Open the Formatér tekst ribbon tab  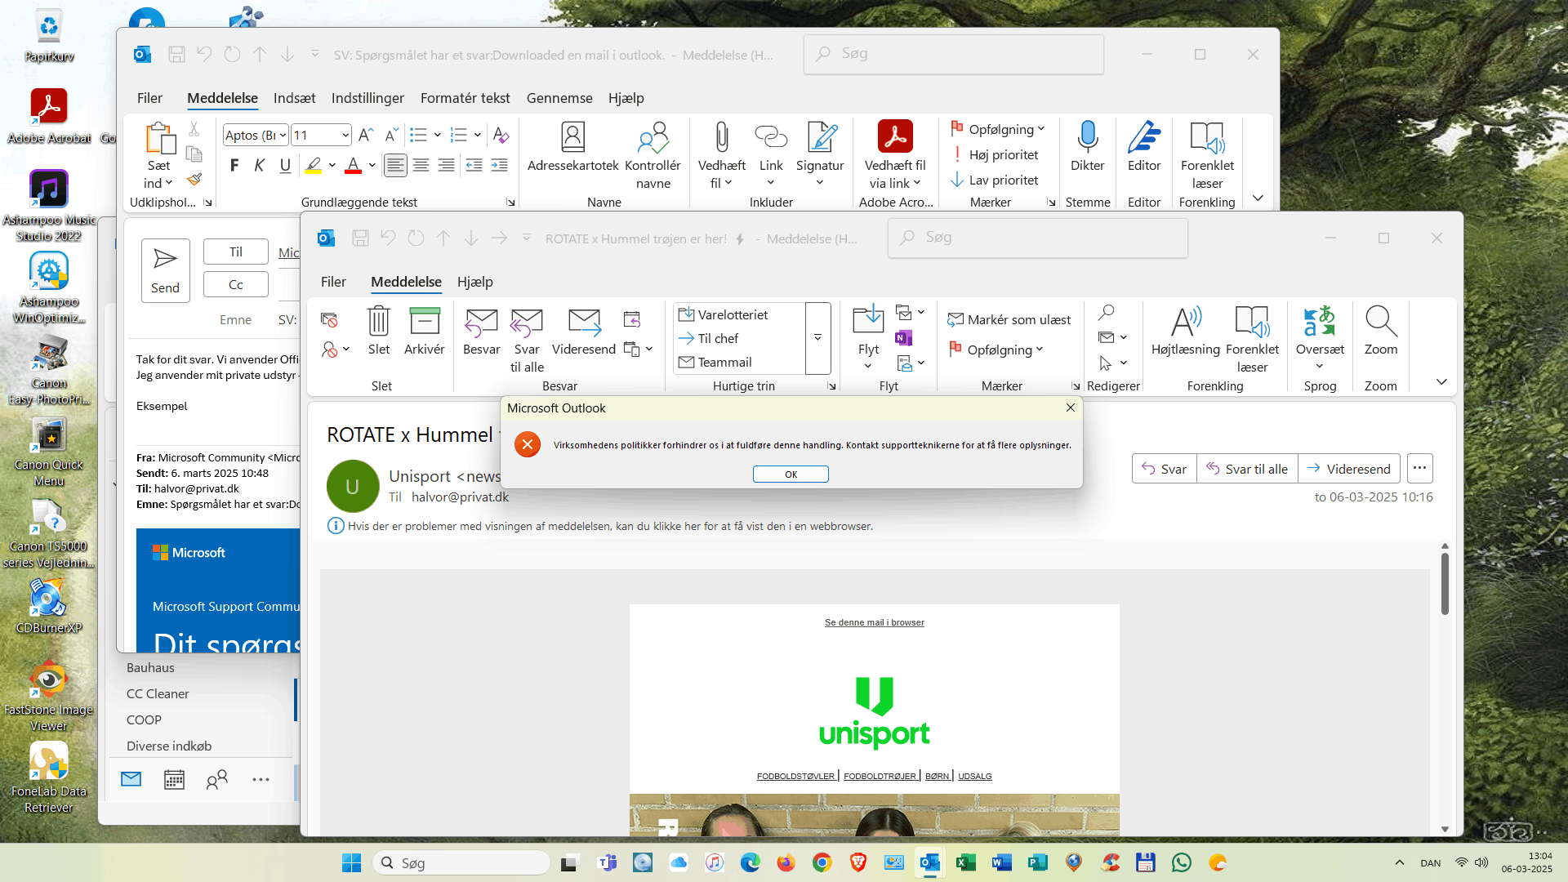click(x=465, y=98)
